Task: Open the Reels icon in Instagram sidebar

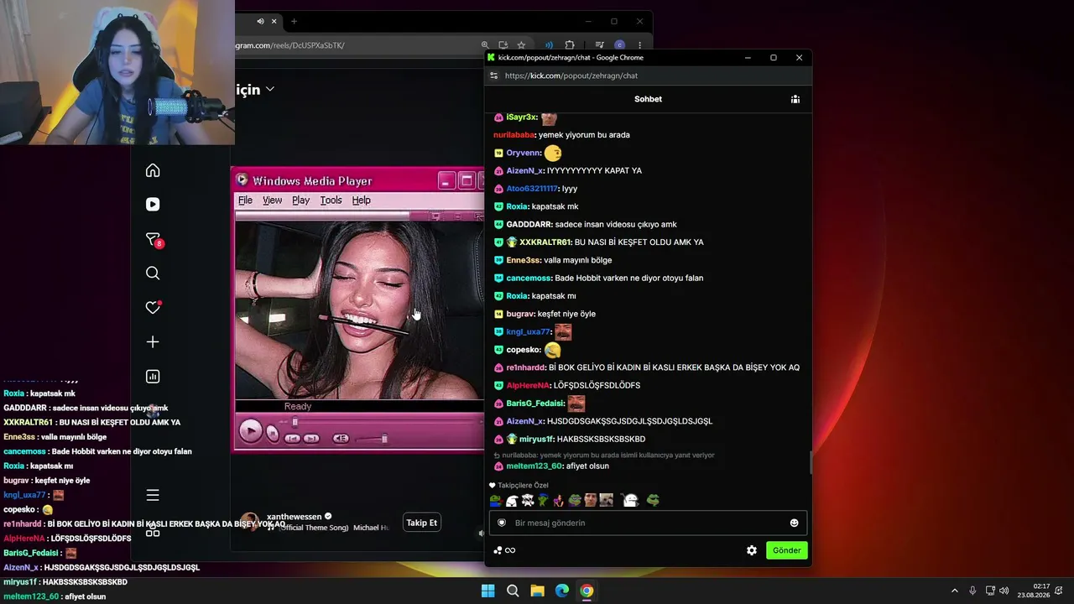Action: tap(153, 204)
